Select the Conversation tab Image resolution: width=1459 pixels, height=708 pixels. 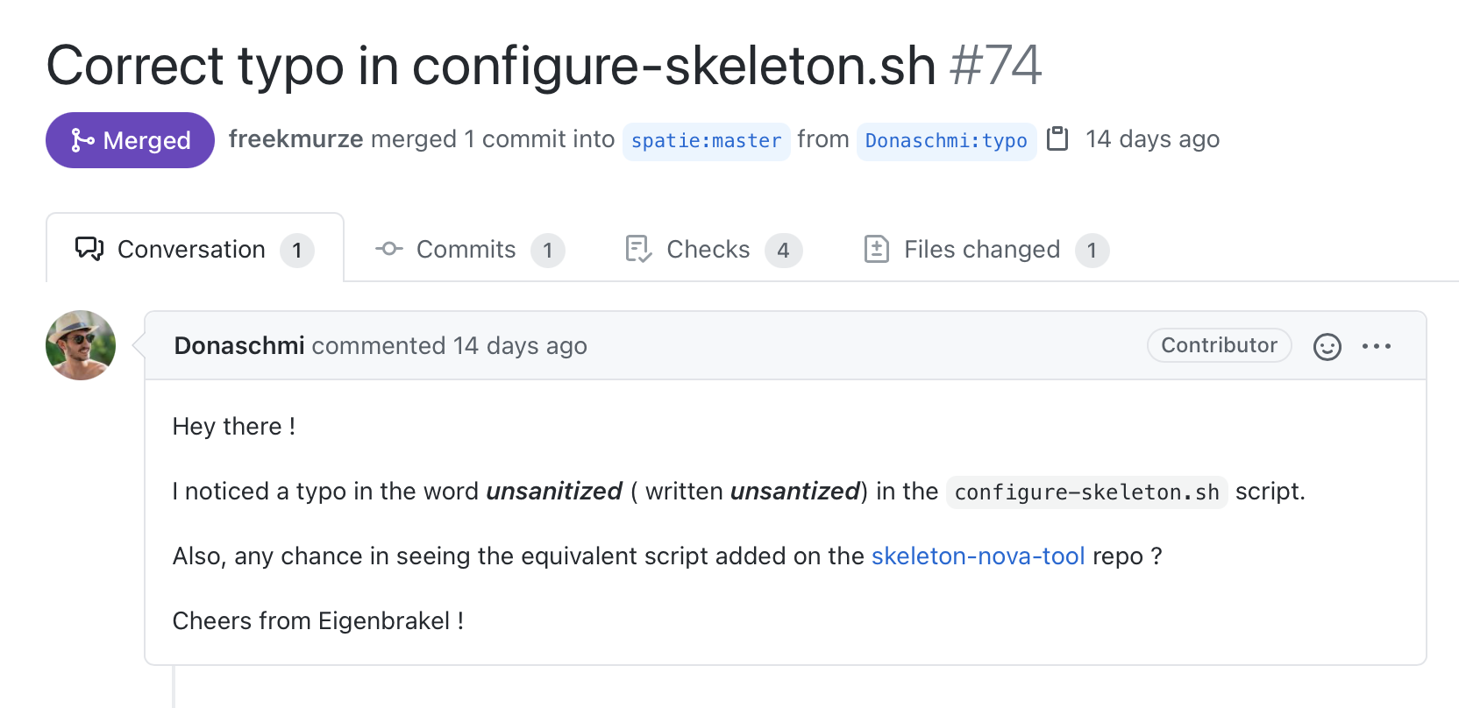click(x=195, y=249)
